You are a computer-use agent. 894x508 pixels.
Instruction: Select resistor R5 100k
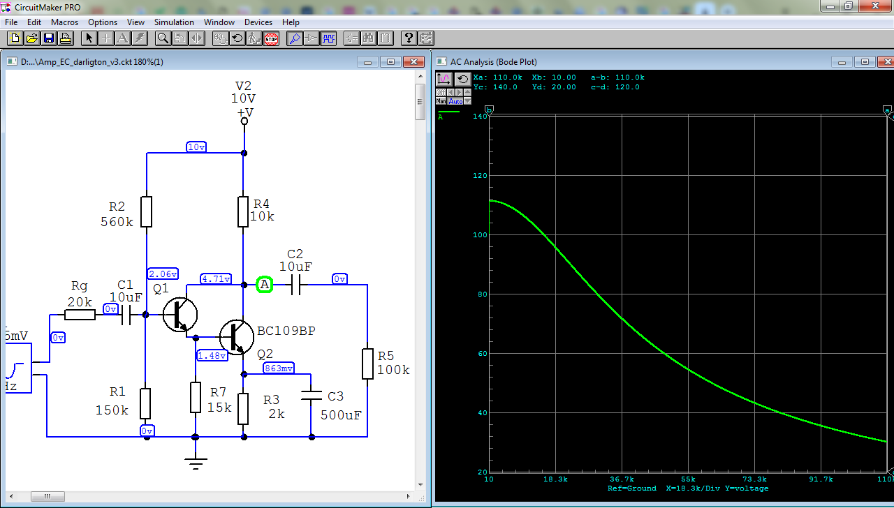pos(368,364)
